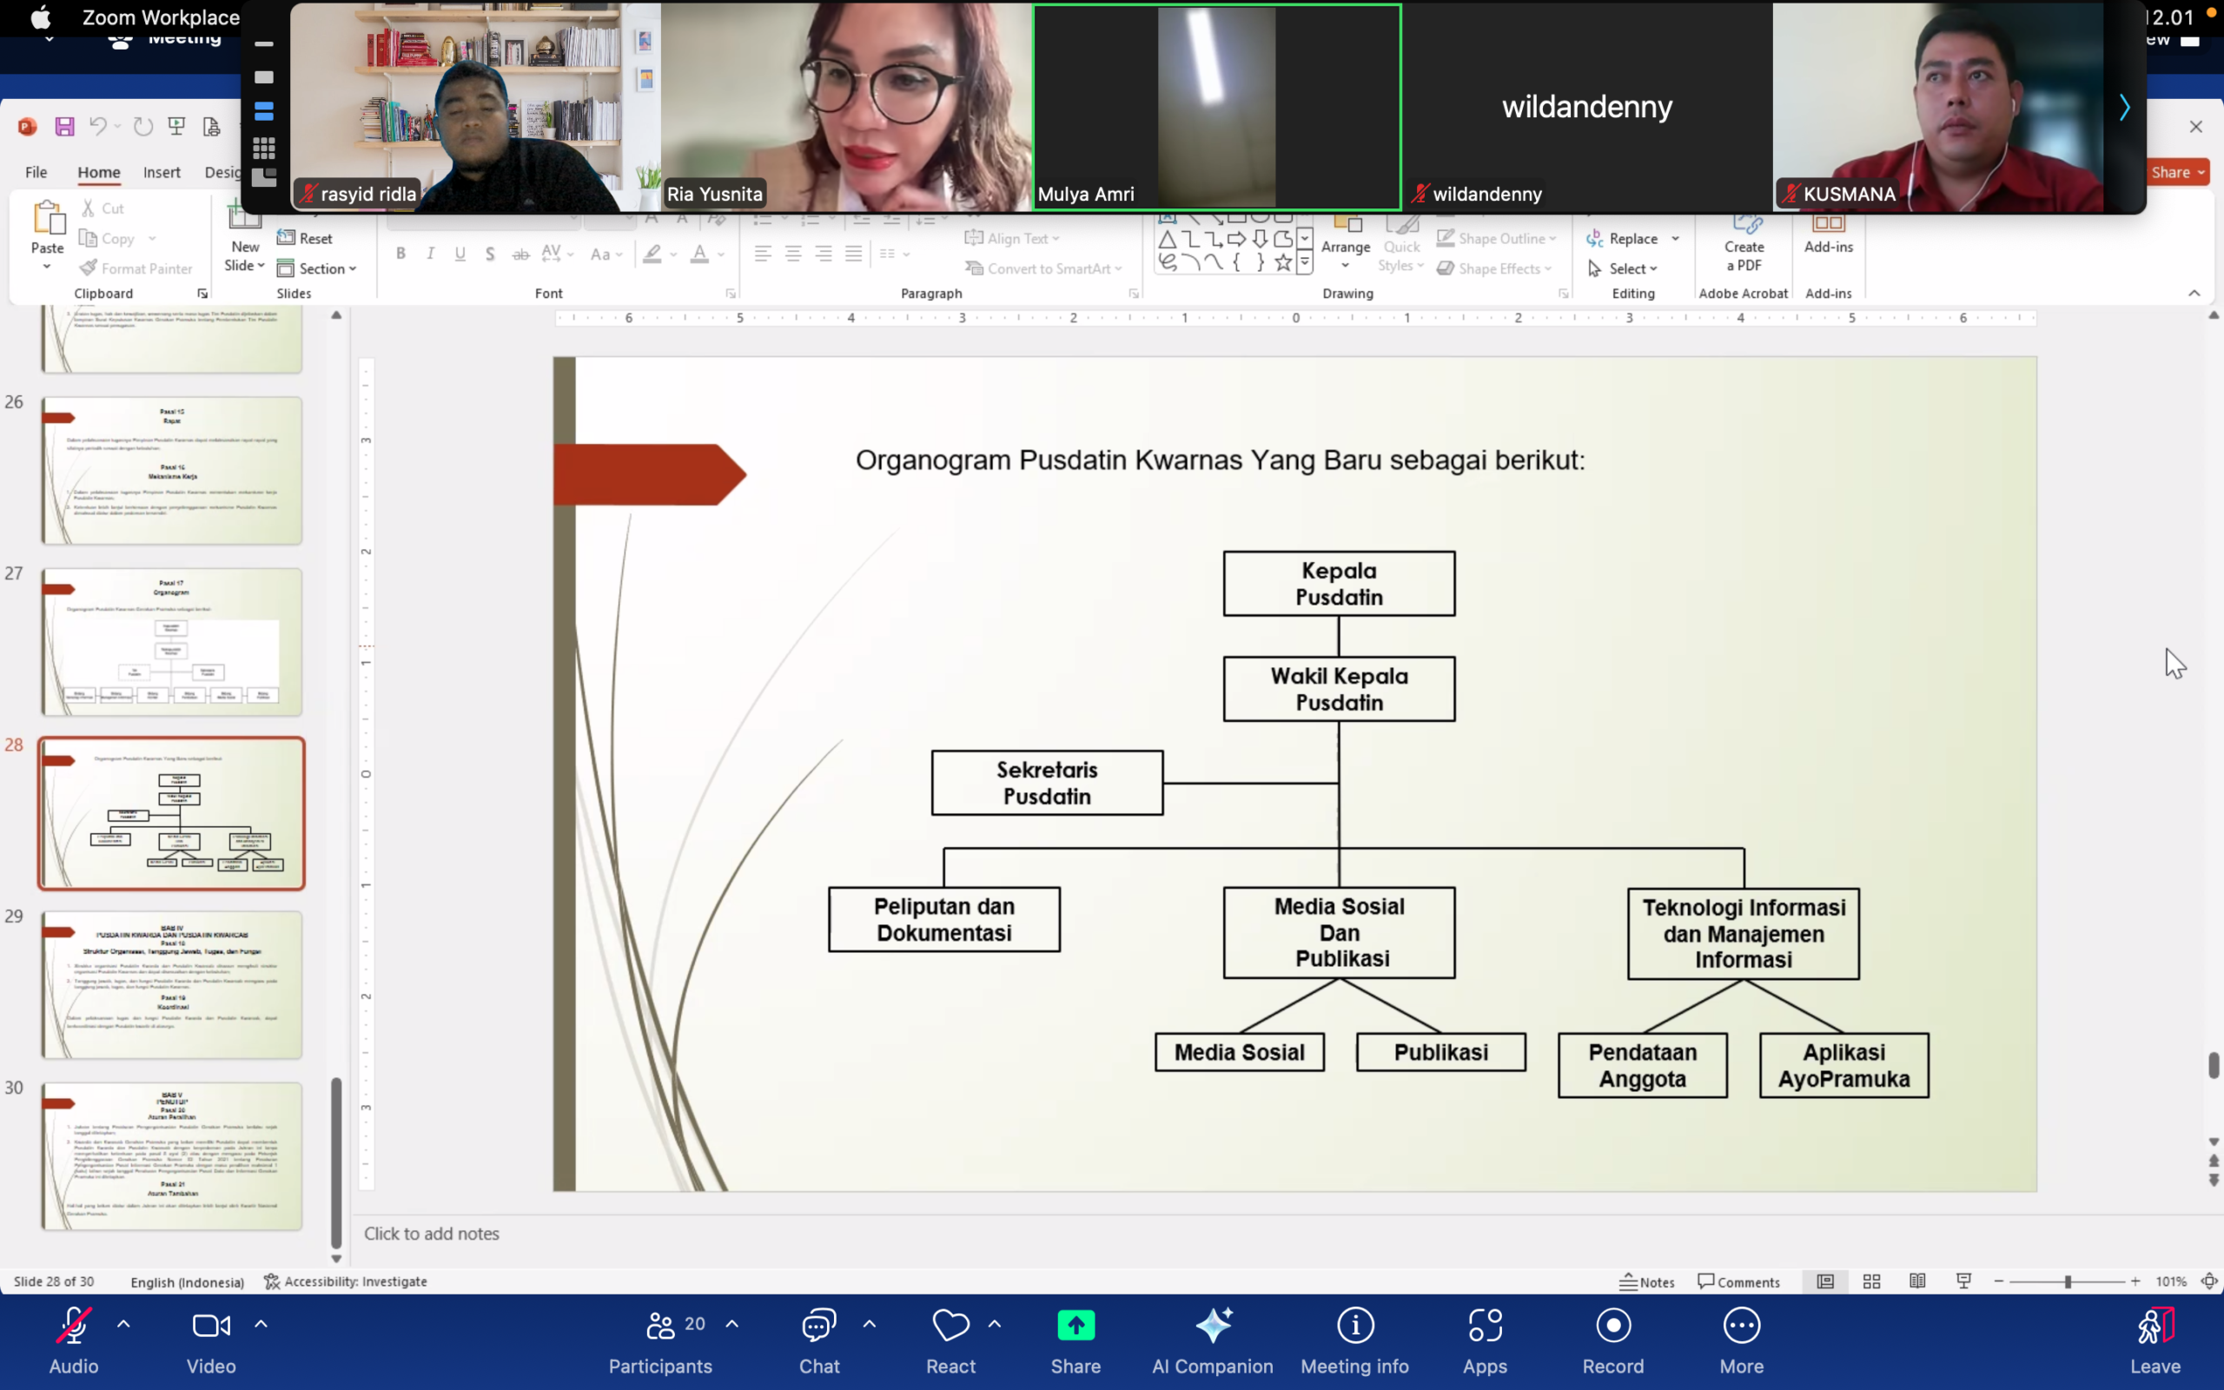Screen dimensions: 2224x1390
Task: Open the File menu tab
Action: coord(36,172)
